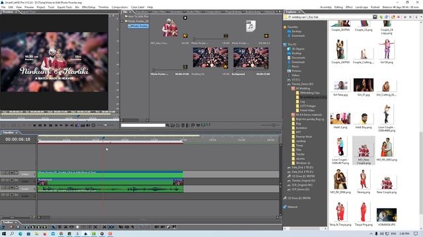Switch to the Transitions tab
This screenshot has width=423, height=237.
coord(141,12)
